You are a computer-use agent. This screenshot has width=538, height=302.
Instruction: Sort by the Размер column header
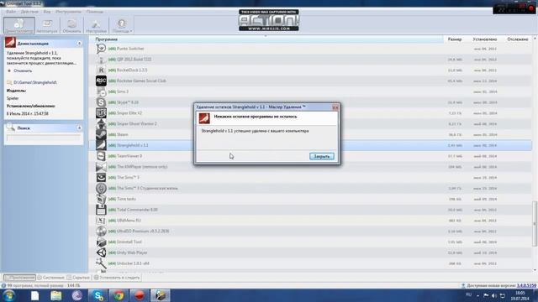[455, 39]
